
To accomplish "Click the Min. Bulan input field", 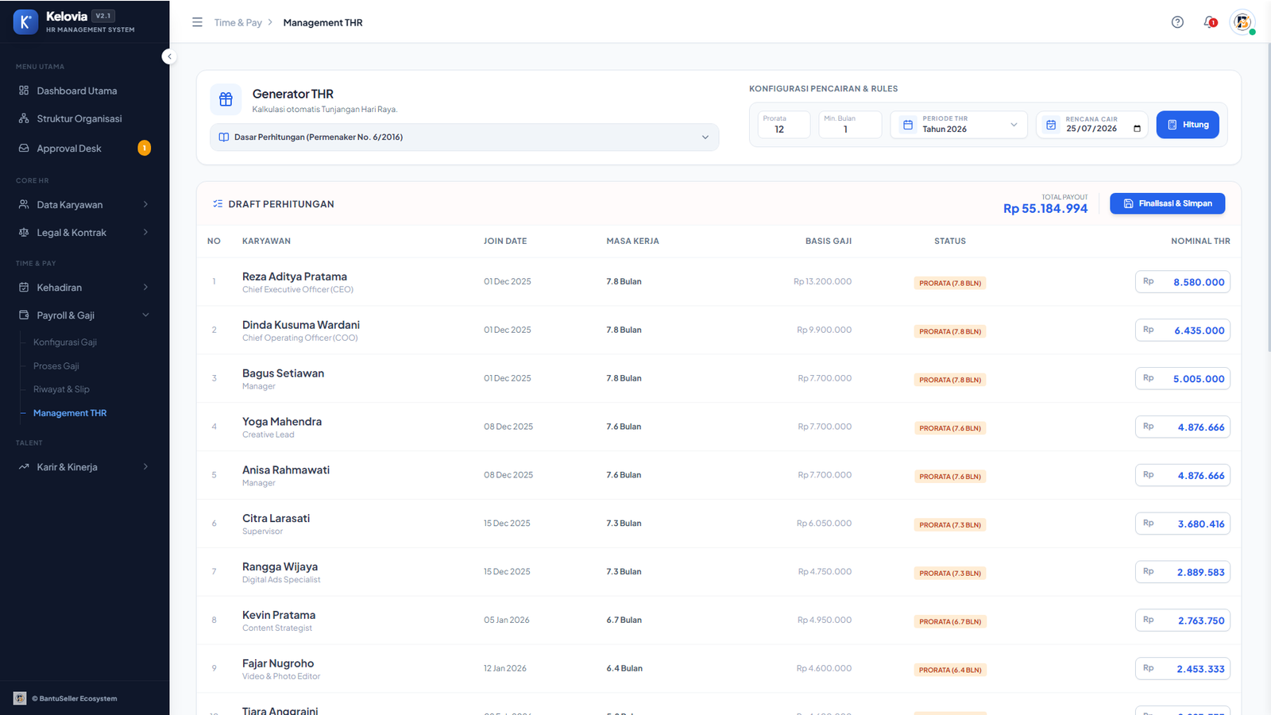I will [850, 125].
